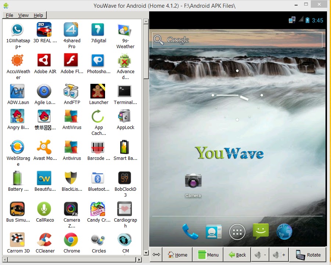Click the network status icon in Android bar
Image resolution: width=331 pixels, height=265 pixels.
click(x=292, y=20)
